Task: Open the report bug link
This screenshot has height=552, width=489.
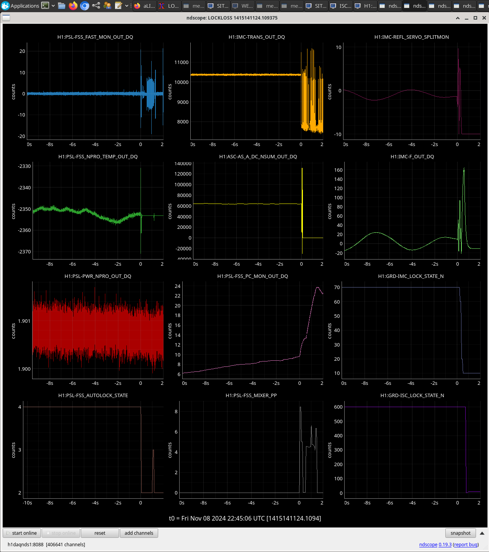Action: (x=466, y=544)
